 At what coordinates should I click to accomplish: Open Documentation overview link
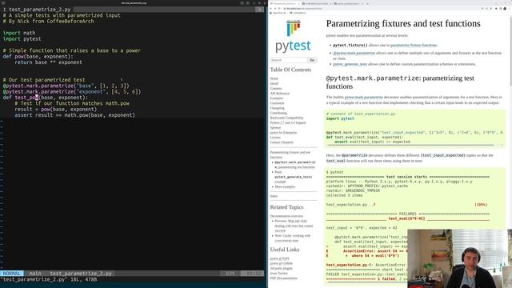click(x=286, y=216)
